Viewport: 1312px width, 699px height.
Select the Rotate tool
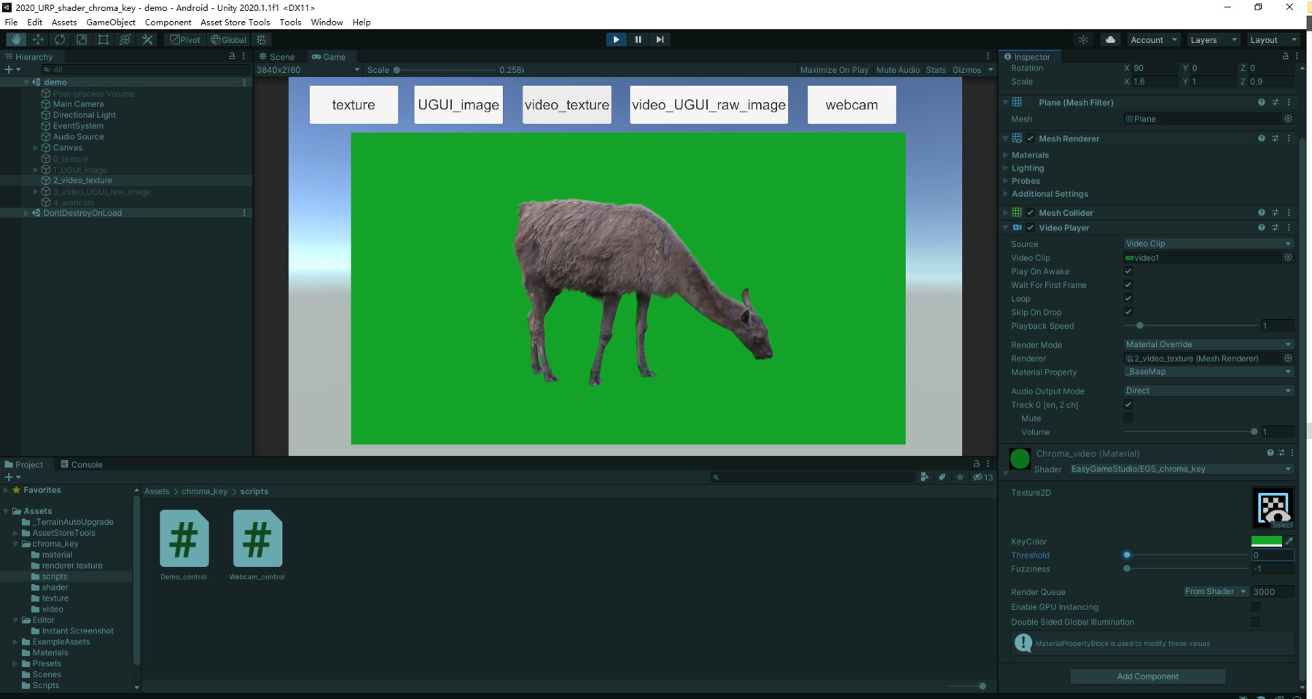tap(59, 39)
